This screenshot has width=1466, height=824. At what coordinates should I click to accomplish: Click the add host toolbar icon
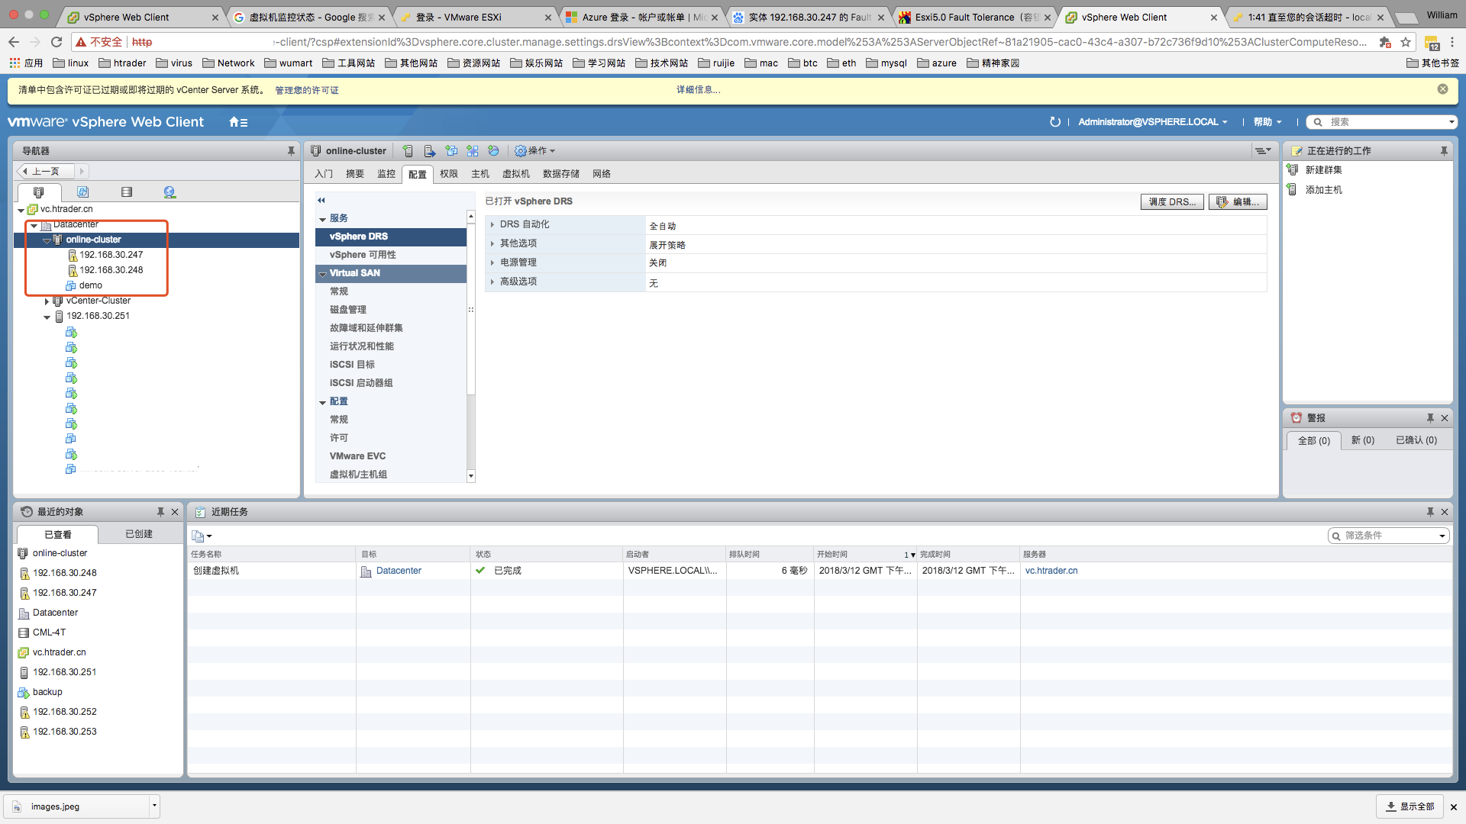(408, 151)
